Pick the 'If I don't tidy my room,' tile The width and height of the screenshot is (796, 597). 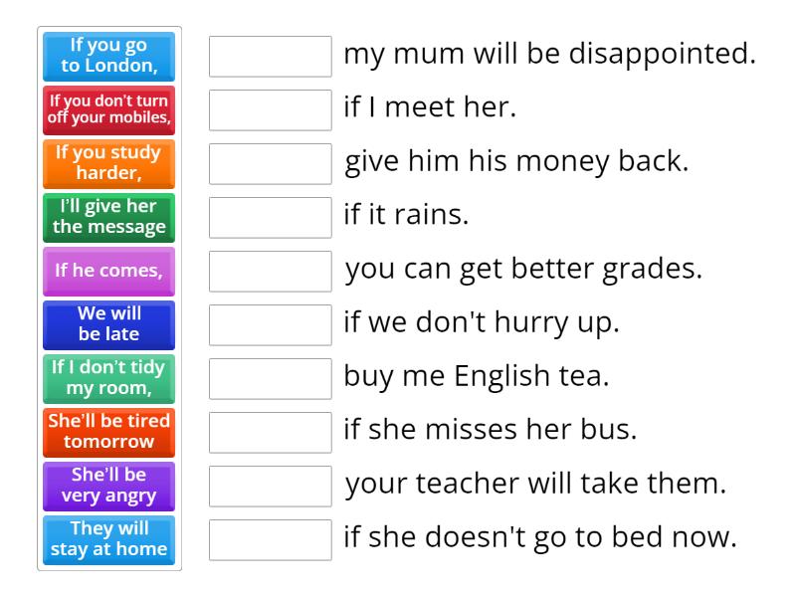click(109, 379)
